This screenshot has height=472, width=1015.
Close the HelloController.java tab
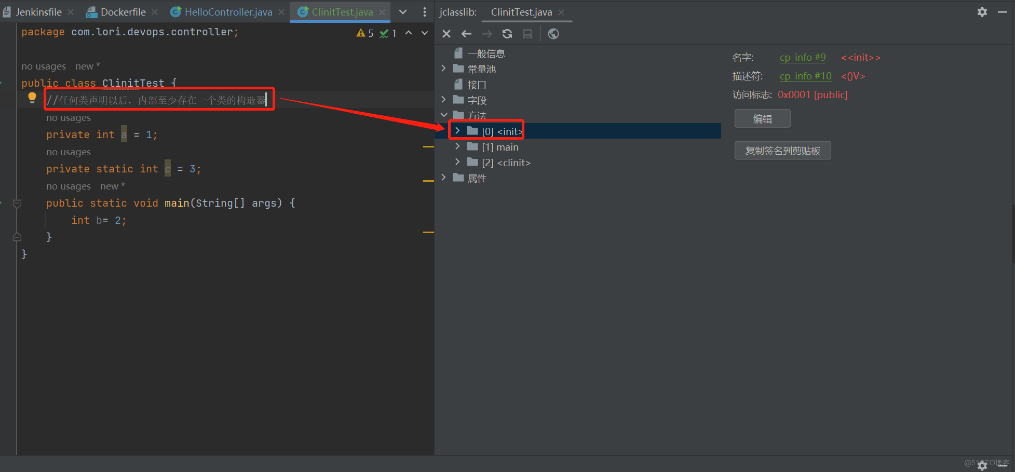[281, 12]
